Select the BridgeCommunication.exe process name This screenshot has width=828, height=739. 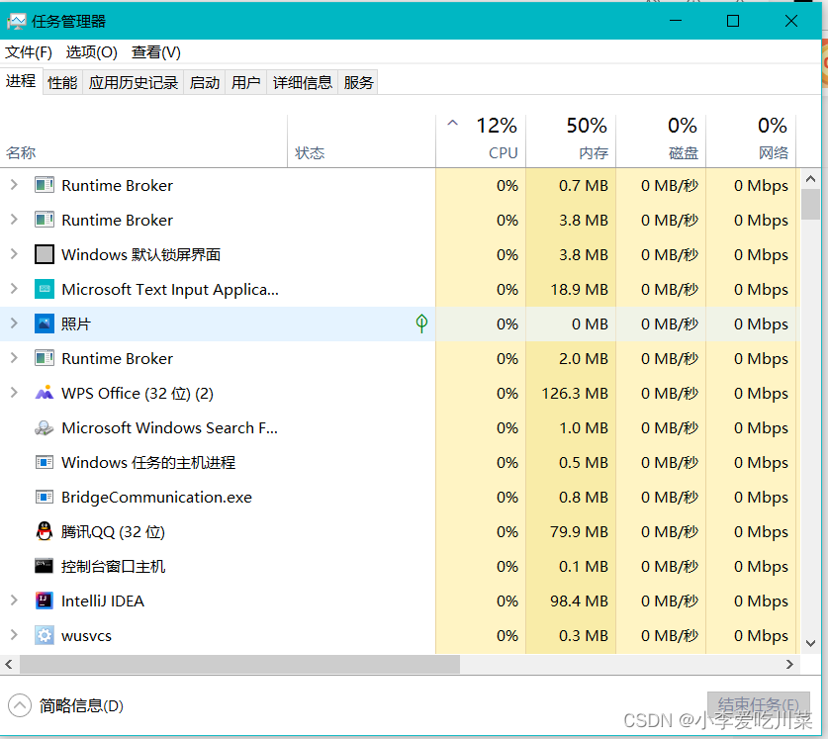[156, 497]
